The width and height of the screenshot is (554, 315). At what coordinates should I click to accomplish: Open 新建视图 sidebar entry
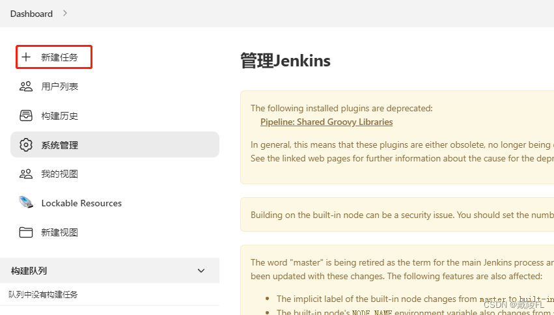(59, 232)
